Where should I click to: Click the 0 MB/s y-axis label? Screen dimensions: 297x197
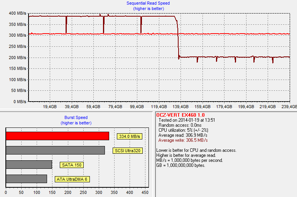(x=19, y=102)
